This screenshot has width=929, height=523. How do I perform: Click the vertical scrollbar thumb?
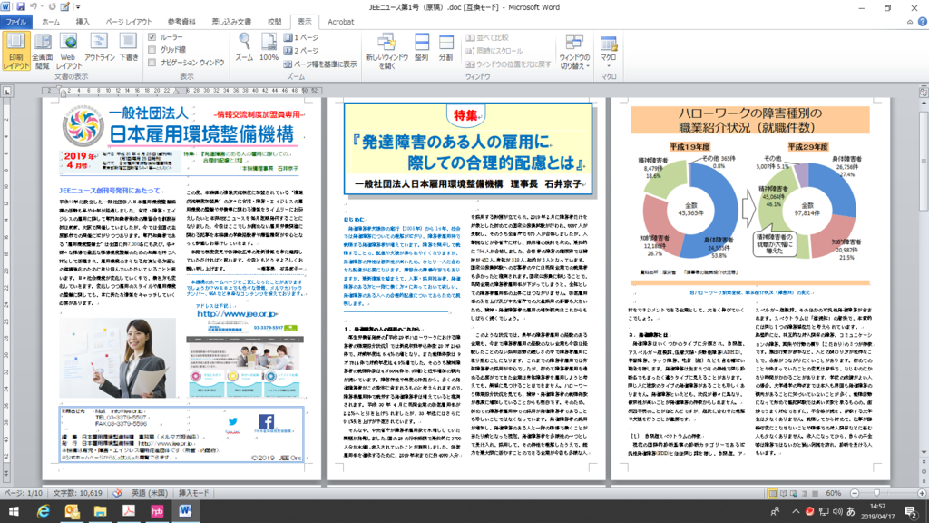click(924, 160)
